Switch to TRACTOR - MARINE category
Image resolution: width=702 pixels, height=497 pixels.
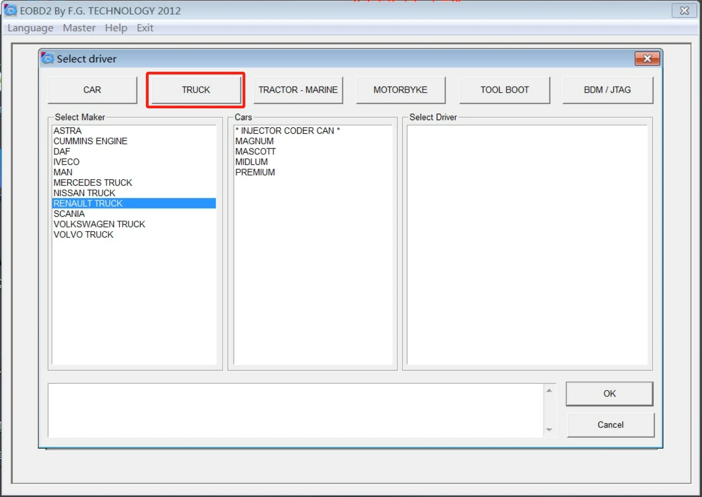298,90
